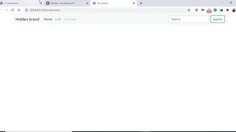Restore down the browser window

pos(231,3)
